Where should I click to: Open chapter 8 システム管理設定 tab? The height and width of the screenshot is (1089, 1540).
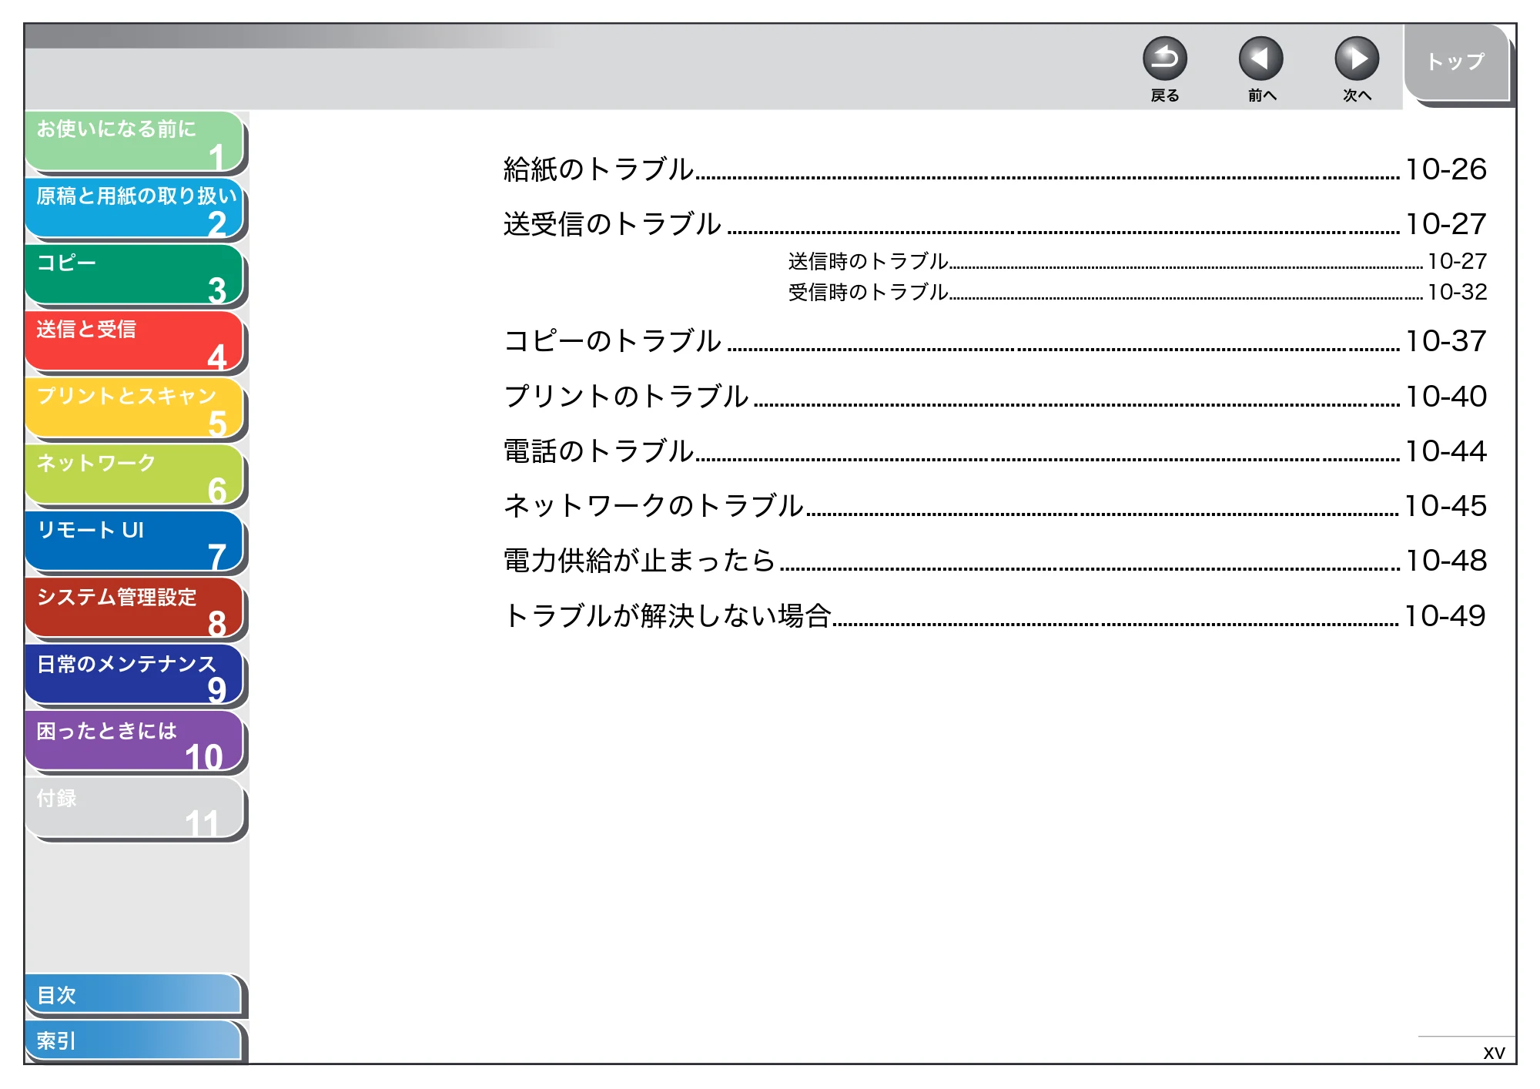click(135, 609)
